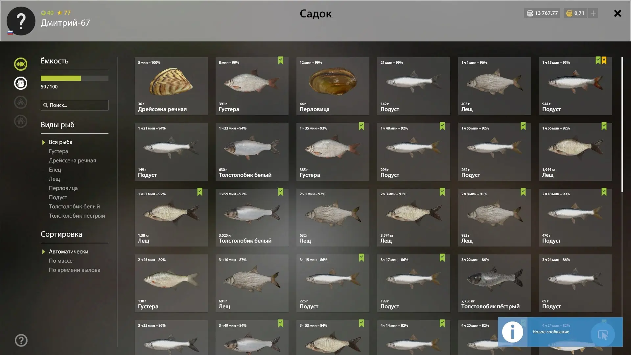Viewport: 631px width, 355px height.
Task: Select the Вся рыба filter
Action: 61,142
